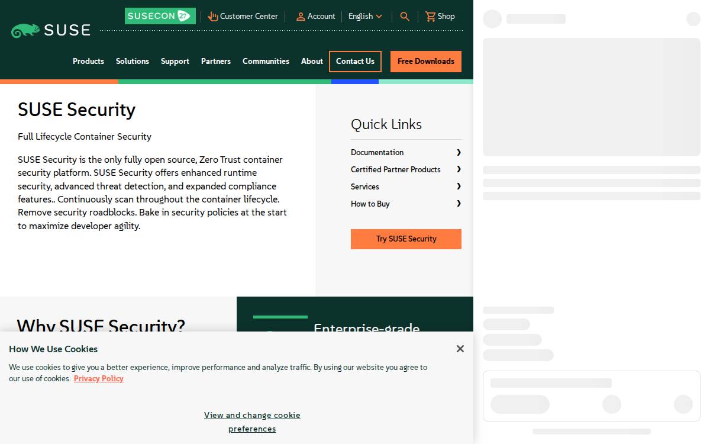Open Services quick link

[365, 186]
